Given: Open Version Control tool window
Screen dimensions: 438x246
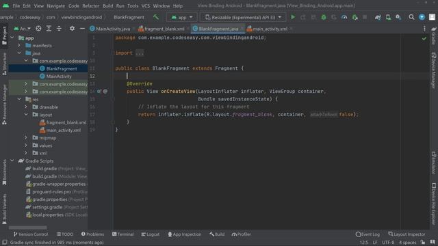Looking at the screenshot, I should 31,234.
